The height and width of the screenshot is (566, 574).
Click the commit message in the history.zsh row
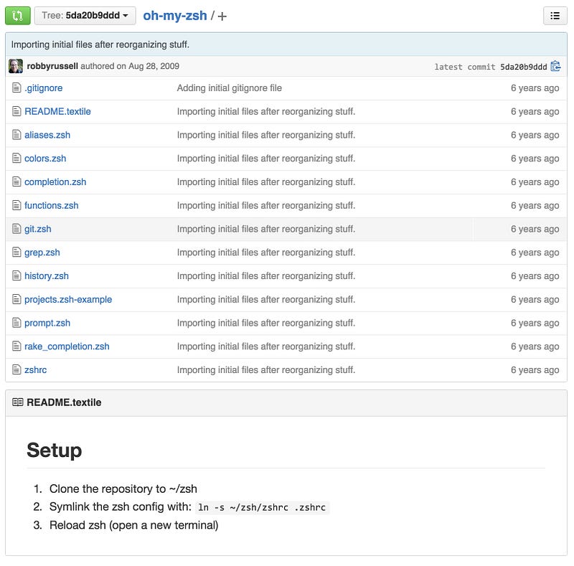pyautogui.click(x=266, y=276)
